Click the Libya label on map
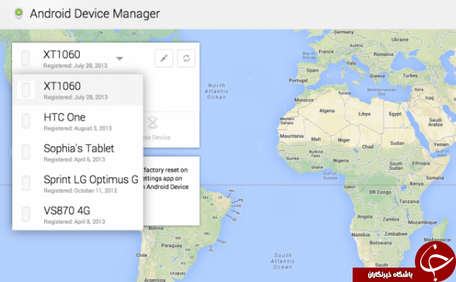Image resolution: width=456 pixels, height=282 pixels. pos(364,114)
